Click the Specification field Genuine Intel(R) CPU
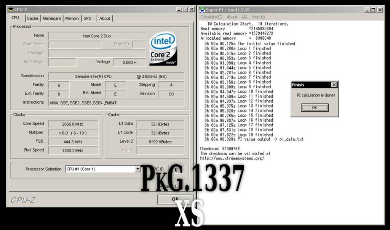 pyautogui.click(x=116, y=77)
